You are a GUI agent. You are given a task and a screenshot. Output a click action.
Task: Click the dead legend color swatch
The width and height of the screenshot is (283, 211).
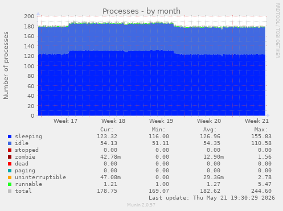click(x=10, y=164)
